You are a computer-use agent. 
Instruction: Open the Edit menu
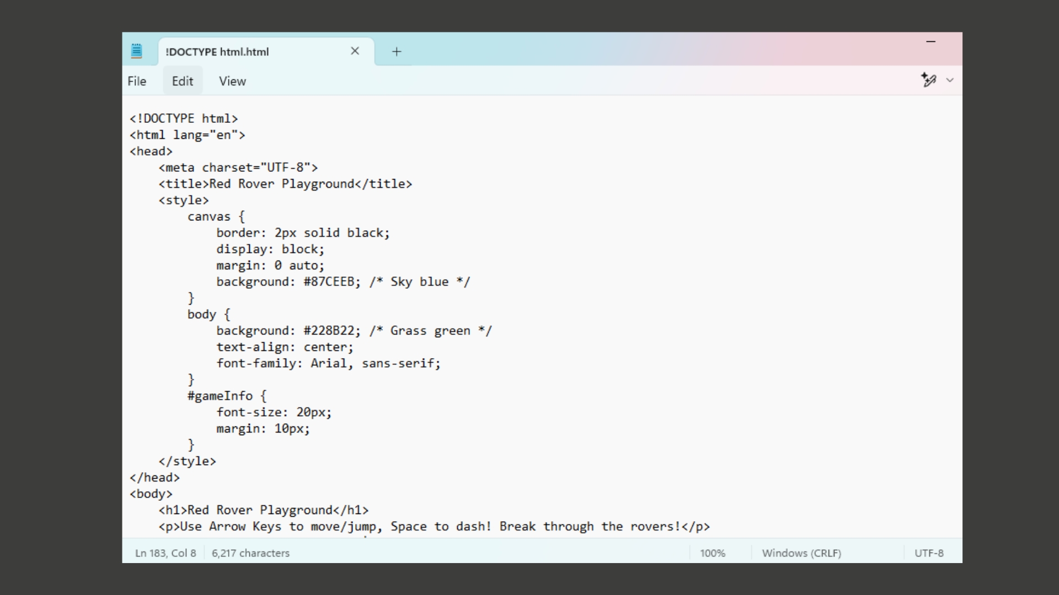182,81
